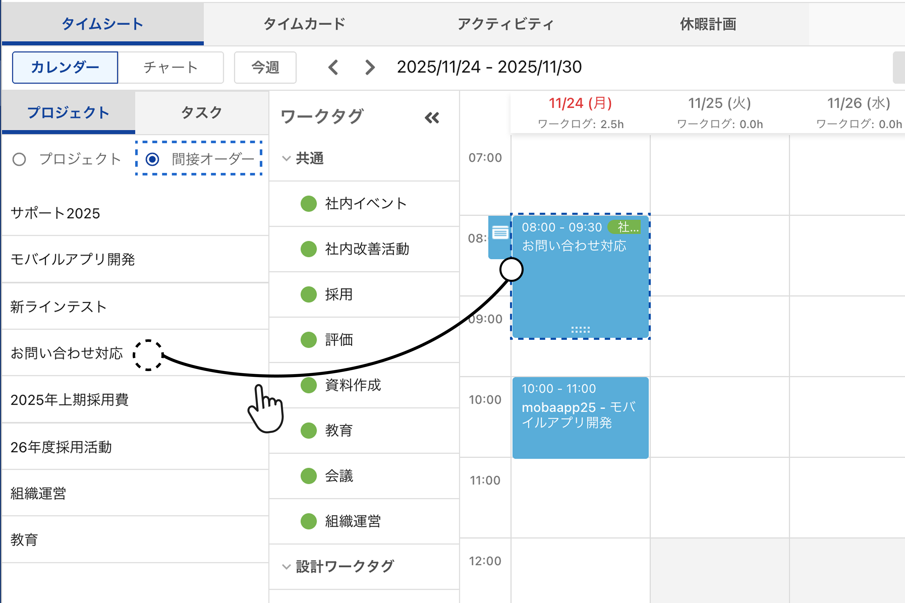Select the プロジェクト radio button
The image size is (905, 603).
point(19,159)
